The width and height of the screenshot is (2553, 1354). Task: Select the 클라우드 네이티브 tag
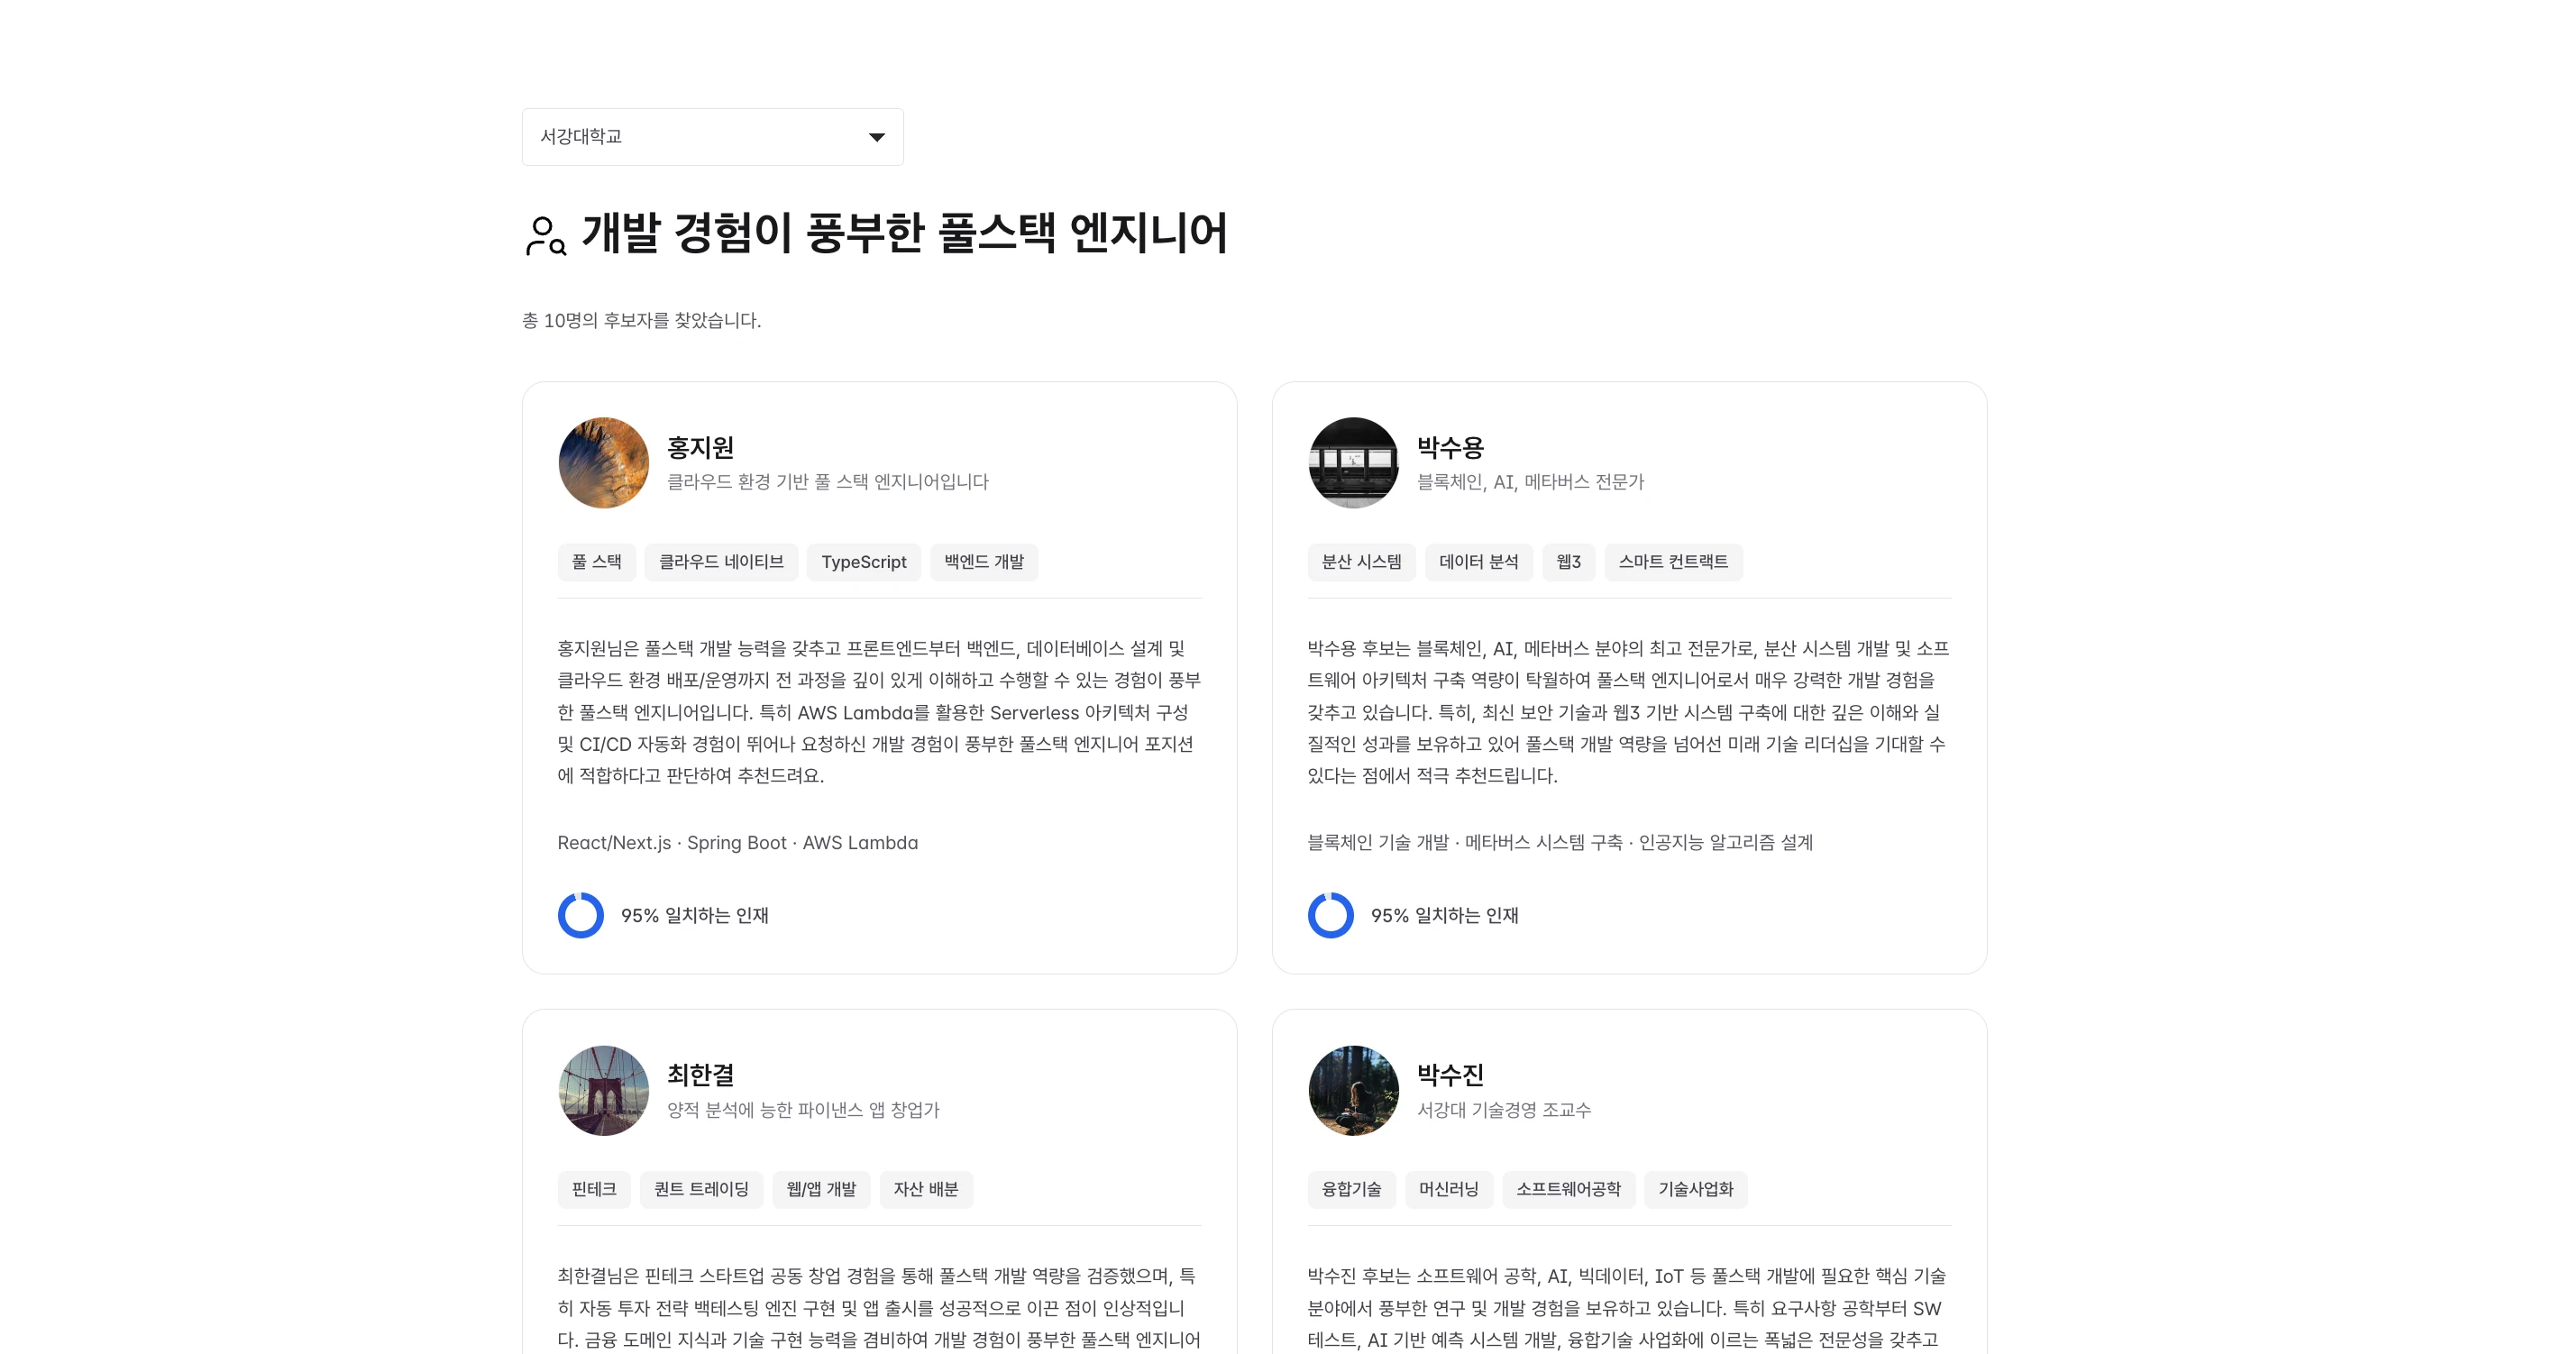[721, 562]
